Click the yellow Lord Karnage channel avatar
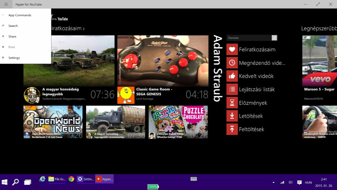337x190 pixels. click(126, 95)
